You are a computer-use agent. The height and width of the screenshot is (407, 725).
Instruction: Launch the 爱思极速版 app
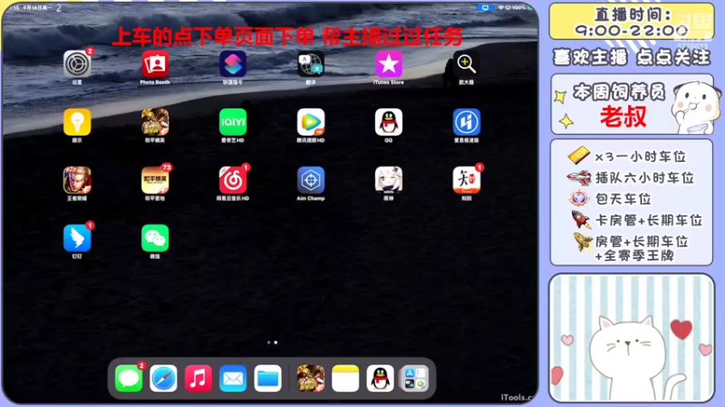point(466,122)
